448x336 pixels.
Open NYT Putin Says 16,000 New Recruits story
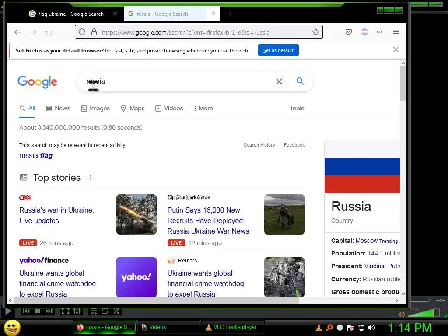click(208, 220)
